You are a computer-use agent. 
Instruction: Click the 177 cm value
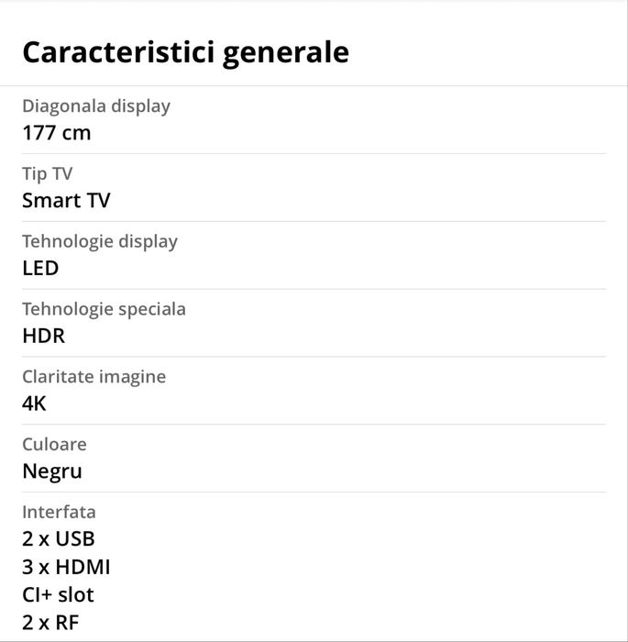57,132
